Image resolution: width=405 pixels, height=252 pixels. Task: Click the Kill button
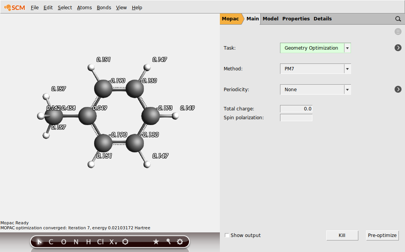pyautogui.click(x=342, y=235)
